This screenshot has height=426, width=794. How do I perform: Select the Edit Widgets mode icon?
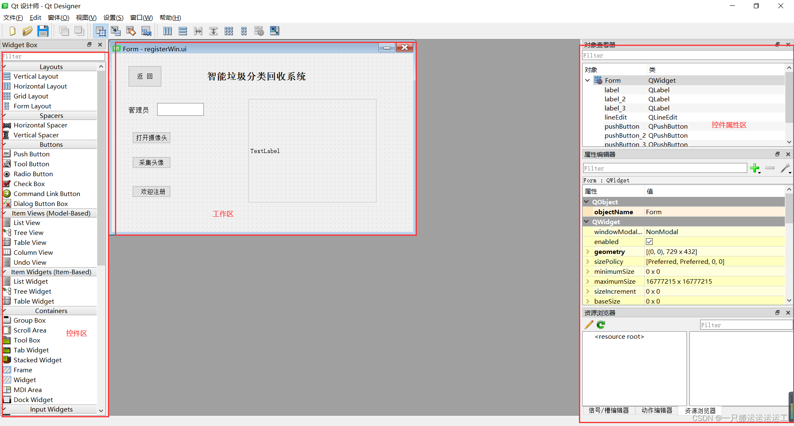[x=100, y=31]
